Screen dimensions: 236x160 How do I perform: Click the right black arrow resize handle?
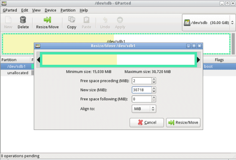tap(199, 60)
